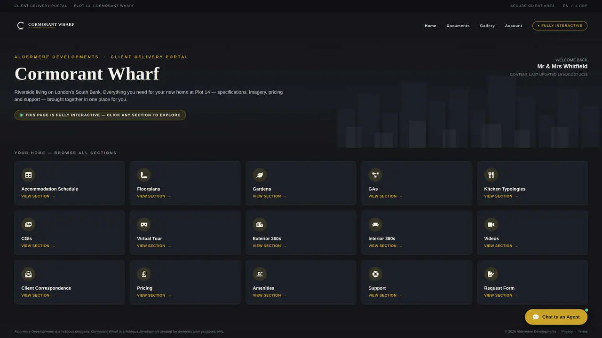Open the Terms footer link
The width and height of the screenshot is (602, 338).
point(583,331)
